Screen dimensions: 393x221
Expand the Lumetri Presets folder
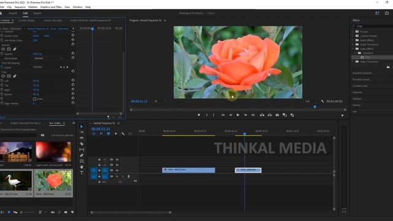pyautogui.click(x=353, y=36)
